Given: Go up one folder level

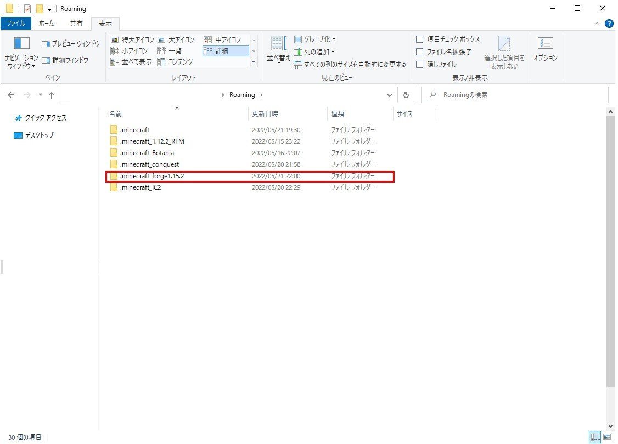Looking at the screenshot, I should point(52,95).
